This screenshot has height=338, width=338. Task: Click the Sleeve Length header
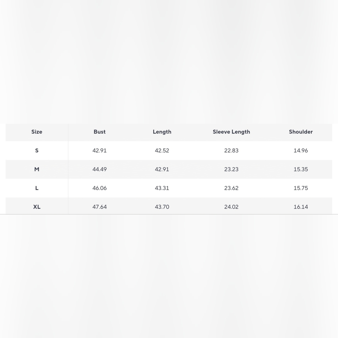[x=231, y=132]
